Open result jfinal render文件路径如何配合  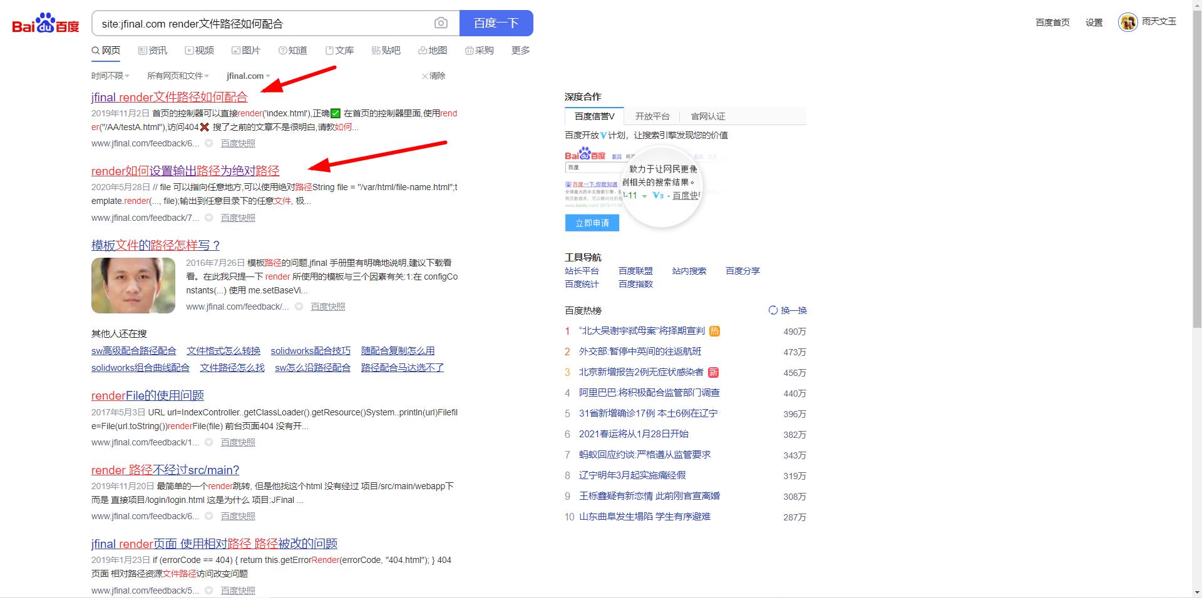click(x=170, y=97)
